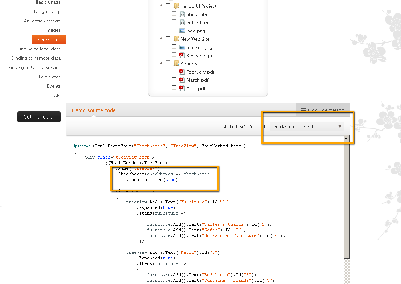Check the Kendo UI Project checkbox
This screenshot has width=401, height=284.
coord(168,5)
